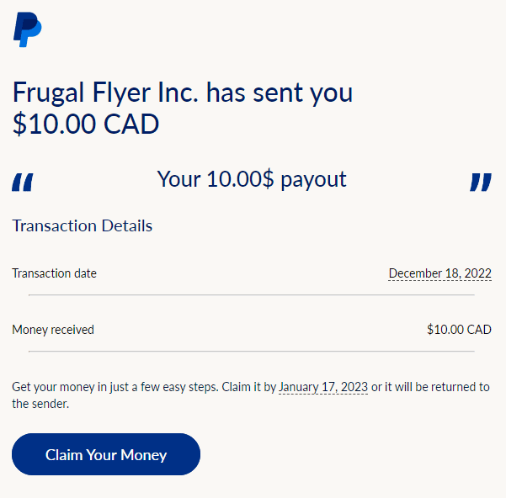Click the Money received label
The height and width of the screenshot is (498, 506).
click(53, 330)
